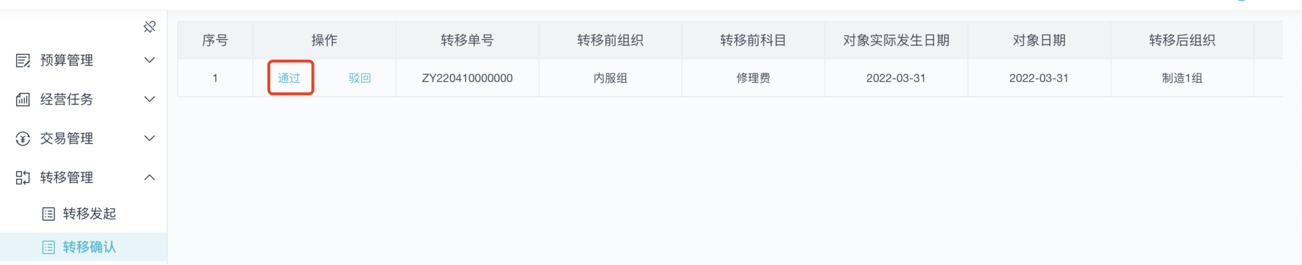This screenshot has width=1302, height=265.
Task: Expand the 交易管理 menu chevron
Action: coord(149,139)
